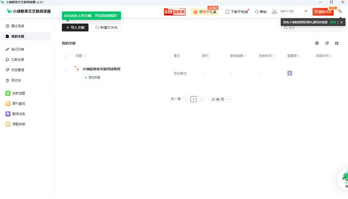Click the diamond membership icon

306,11
